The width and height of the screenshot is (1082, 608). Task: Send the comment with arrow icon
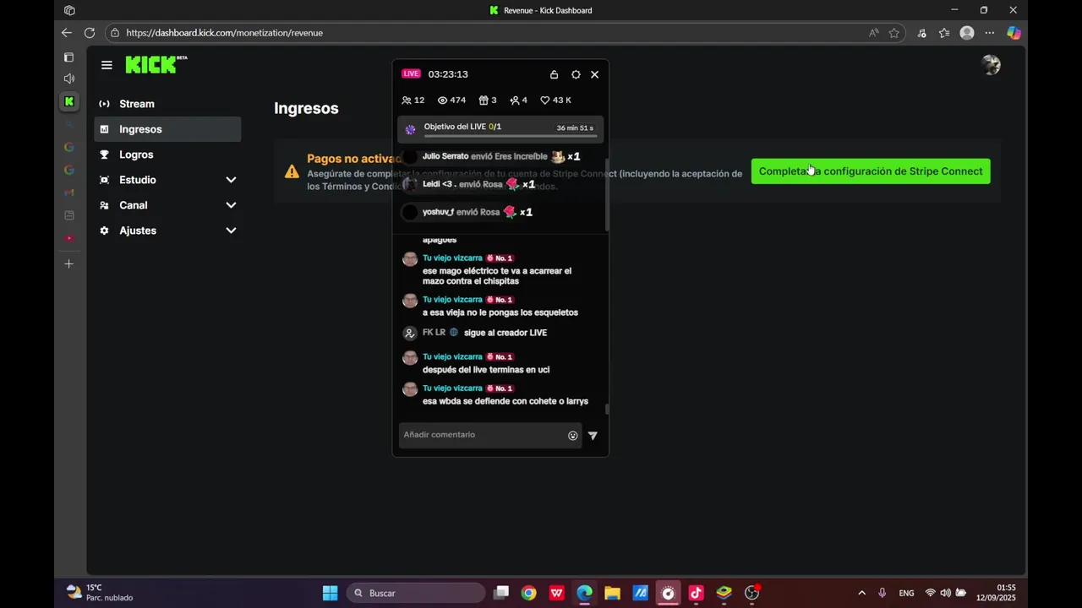tap(593, 436)
